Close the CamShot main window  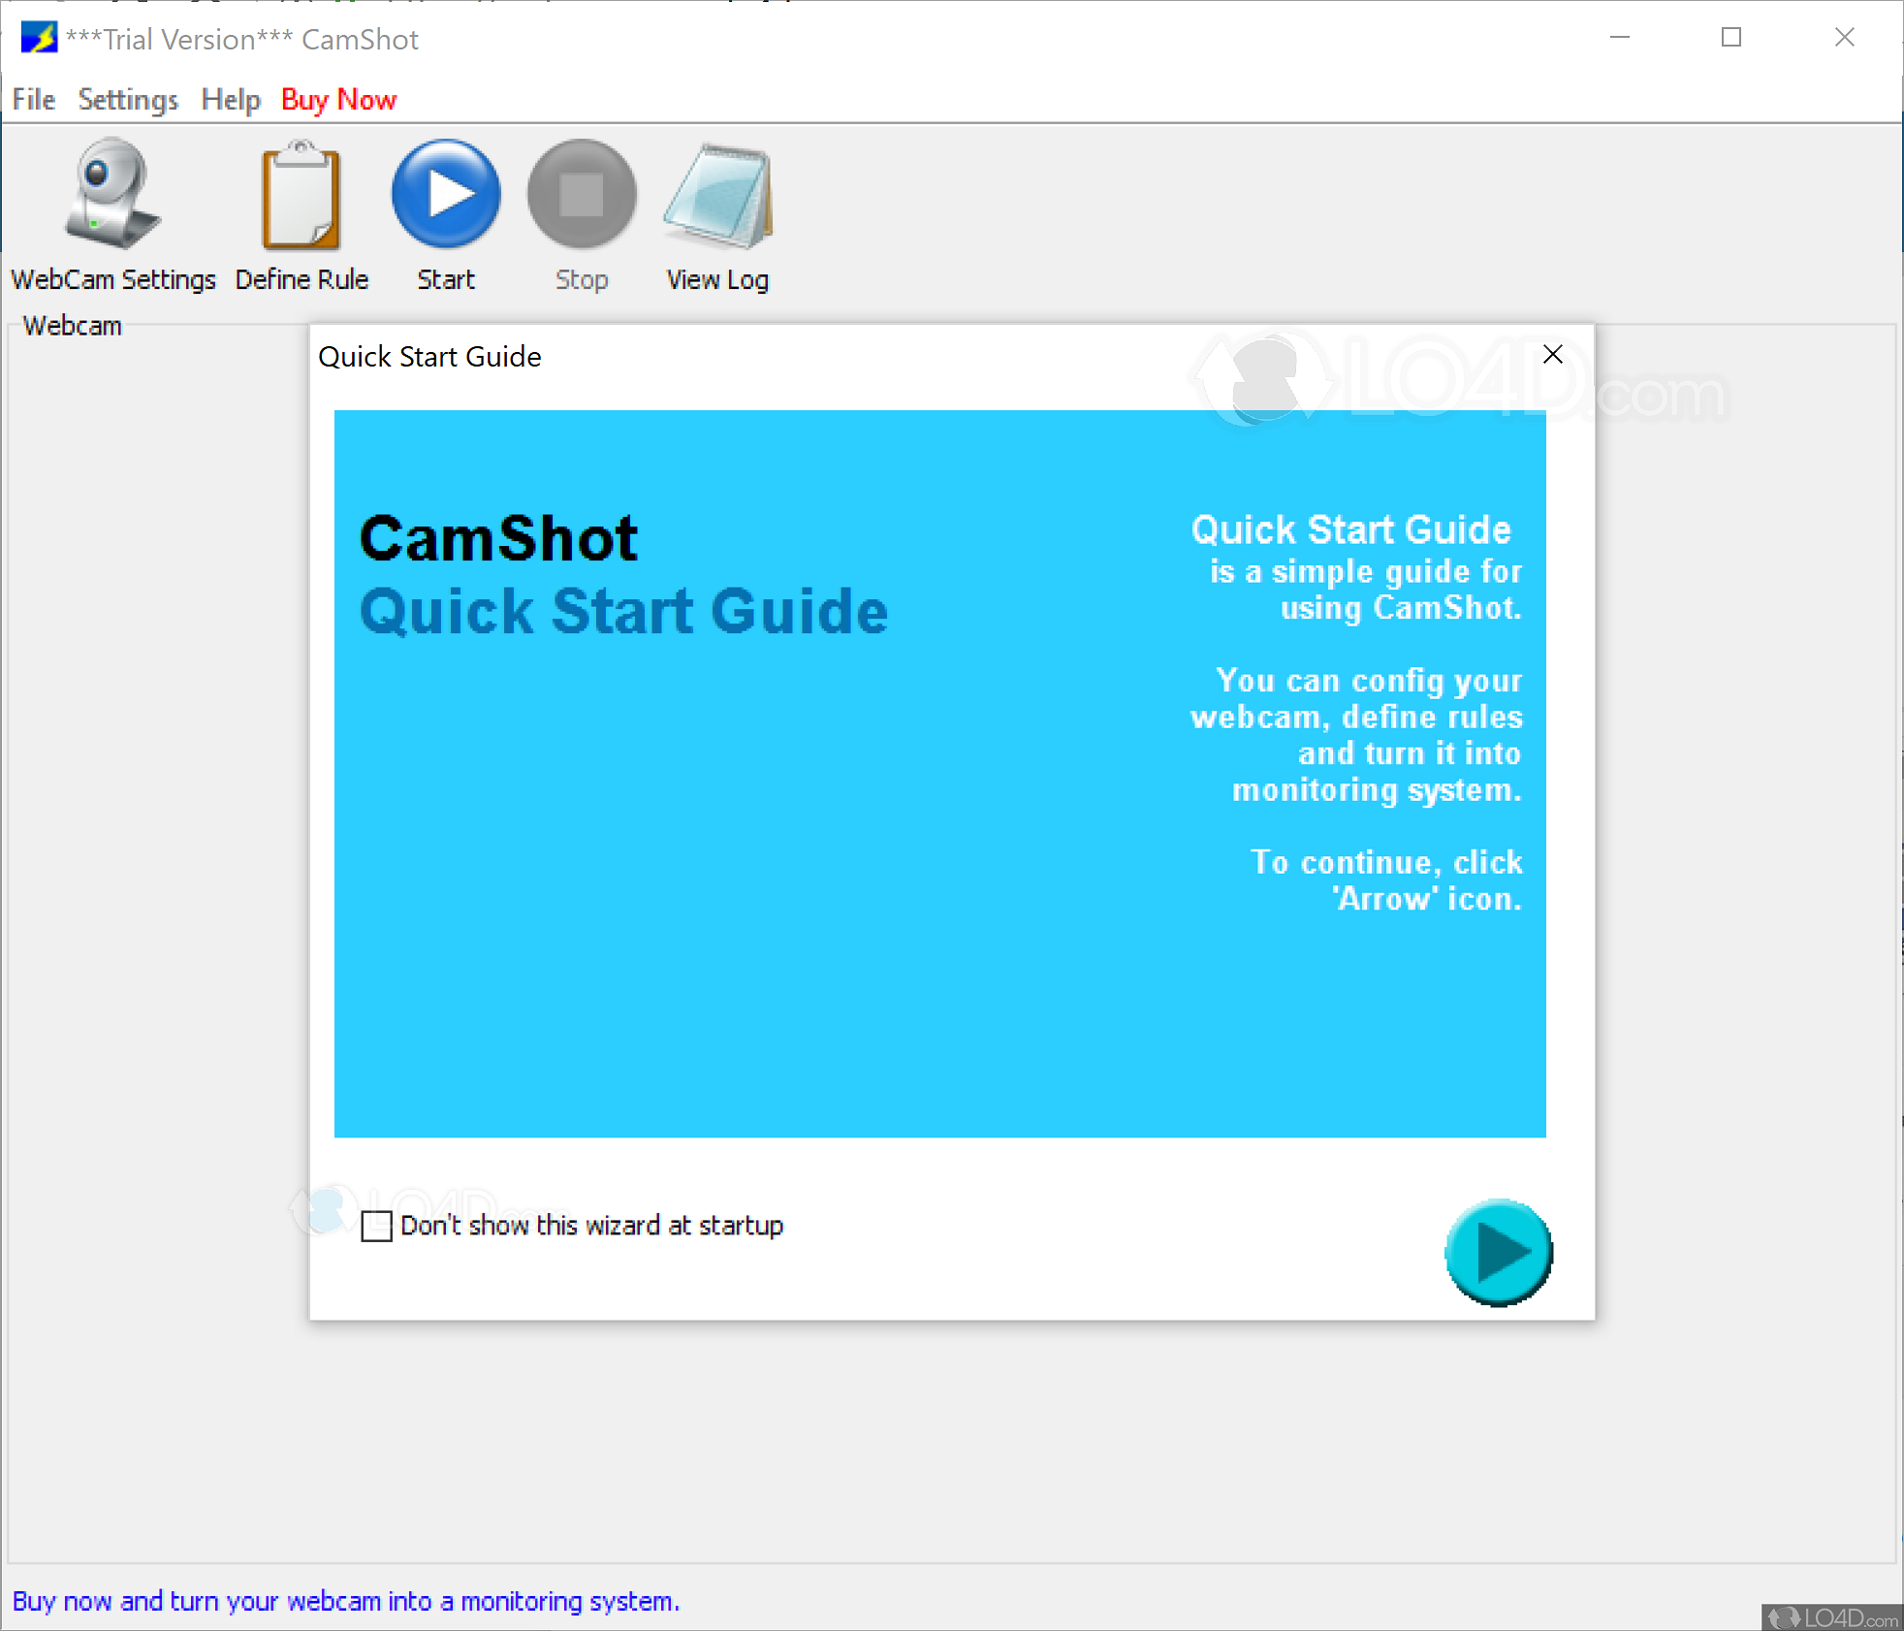[x=1844, y=37]
